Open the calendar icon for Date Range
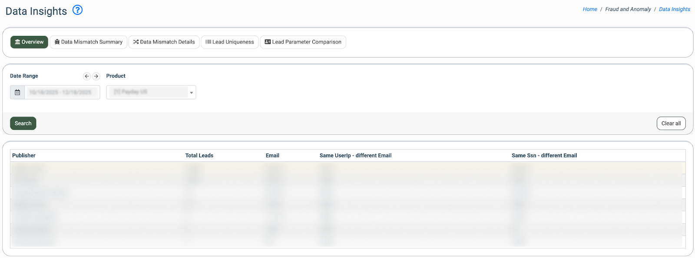Viewport: 695px width, 258px height. coord(17,92)
